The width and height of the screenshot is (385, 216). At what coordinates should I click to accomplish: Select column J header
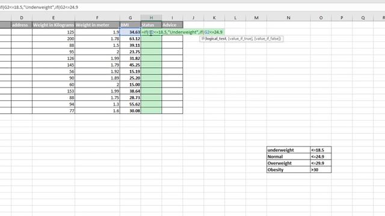pyautogui.click(x=193, y=17)
